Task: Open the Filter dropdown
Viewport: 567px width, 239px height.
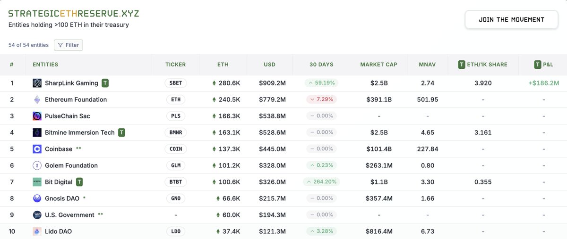Action: [69, 45]
